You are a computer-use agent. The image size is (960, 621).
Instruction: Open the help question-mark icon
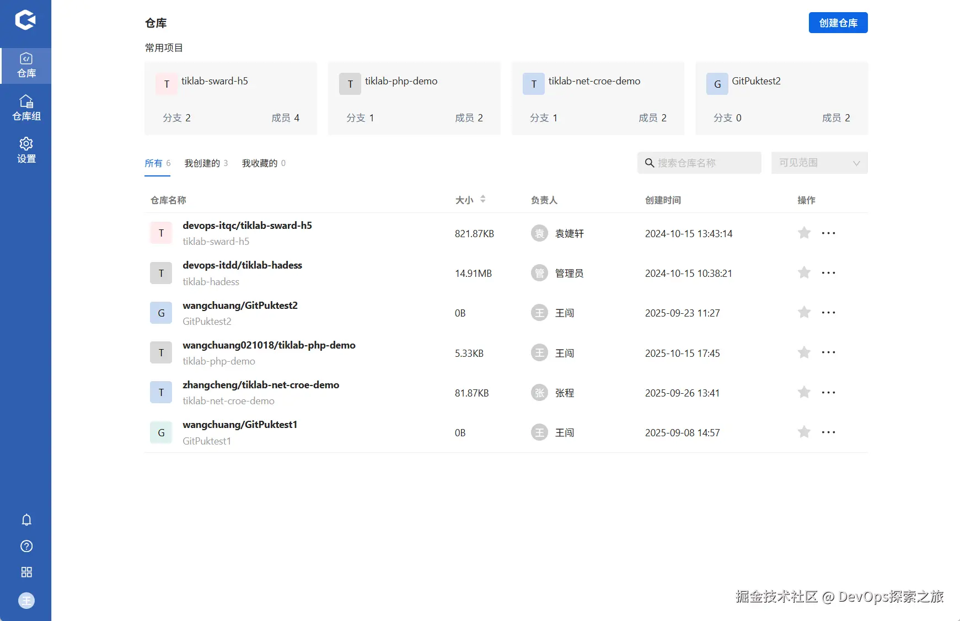point(26,546)
